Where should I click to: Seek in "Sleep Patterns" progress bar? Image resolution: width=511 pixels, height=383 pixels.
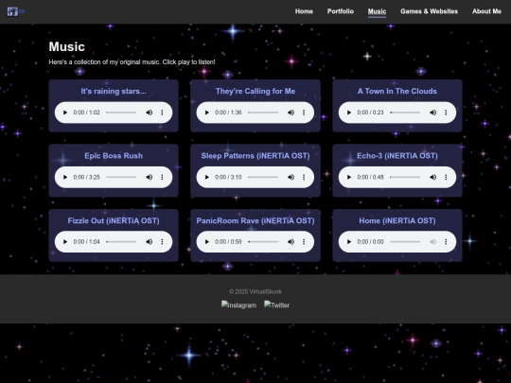coord(263,177)
